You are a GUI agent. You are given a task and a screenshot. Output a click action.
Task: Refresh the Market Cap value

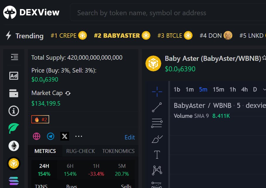(68, 93)
